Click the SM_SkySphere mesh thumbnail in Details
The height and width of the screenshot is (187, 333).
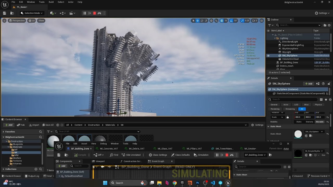point(298,134)
